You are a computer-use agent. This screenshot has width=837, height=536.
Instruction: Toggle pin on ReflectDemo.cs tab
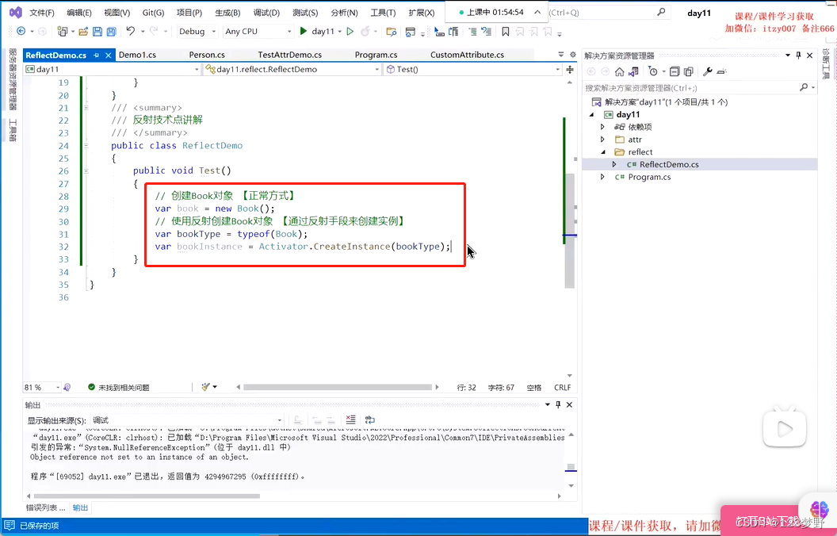pos(97,55)
